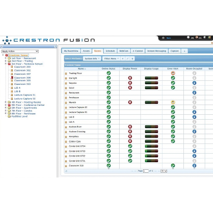Click the grey room occupied icon for Penthouse
213x213 pixels.
[x=194, y=98]
